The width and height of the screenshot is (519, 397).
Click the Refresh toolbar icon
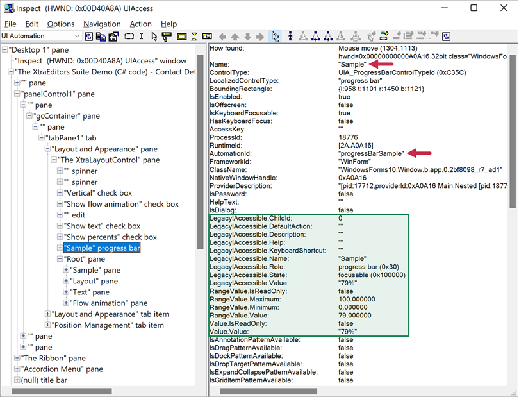click(88, 36)
